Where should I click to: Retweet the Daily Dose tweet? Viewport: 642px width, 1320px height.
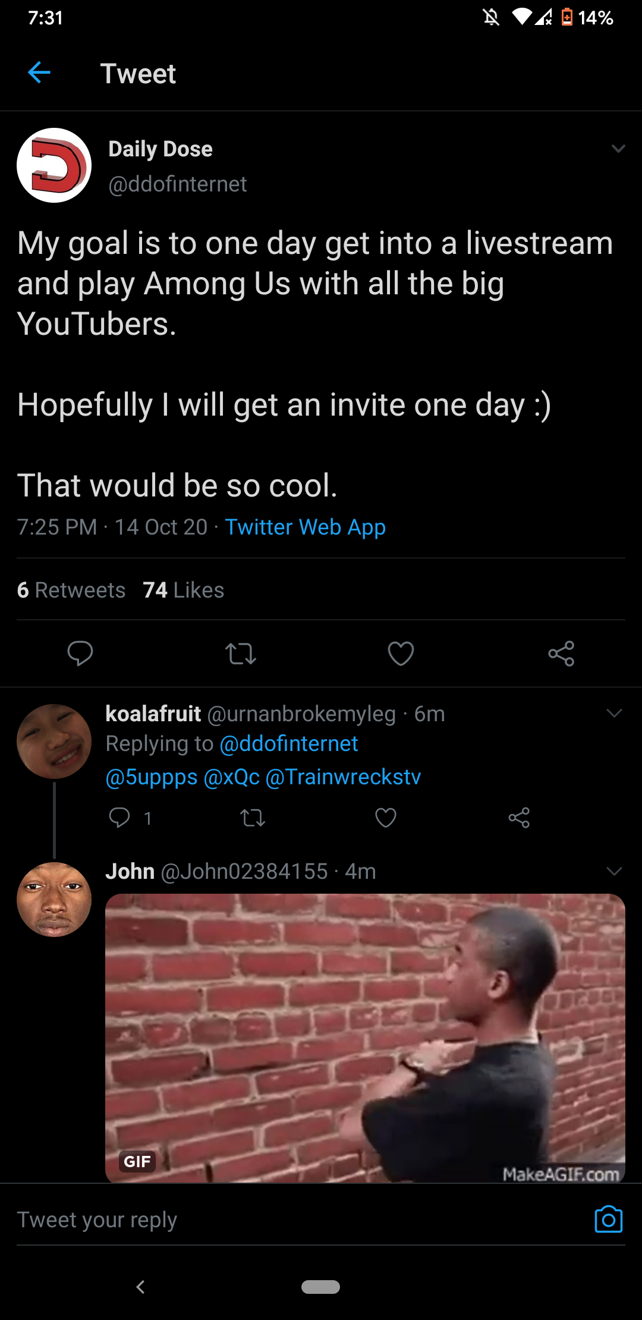click(241, 653)
